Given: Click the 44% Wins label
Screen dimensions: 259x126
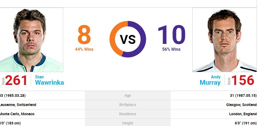Looking at the screenshot, I should [84, 49].
